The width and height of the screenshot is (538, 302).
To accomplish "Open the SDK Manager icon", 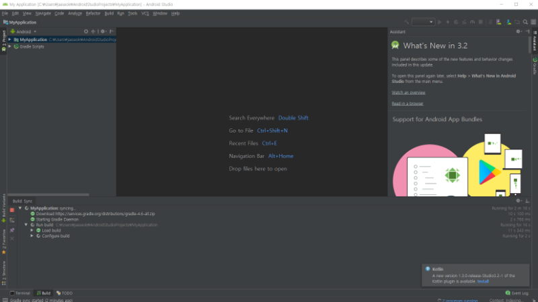I will [508, 22].
